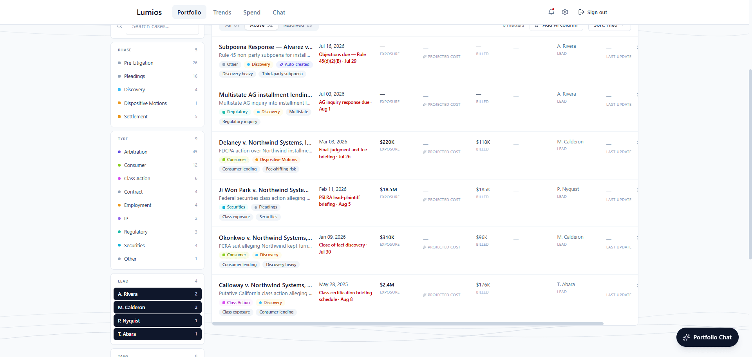Screen dimensions: 752x357
Task: Open the Ji Won Park v. Northwind case
Action: tap(264, 190)
